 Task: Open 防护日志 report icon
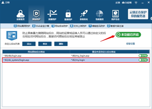115,15
